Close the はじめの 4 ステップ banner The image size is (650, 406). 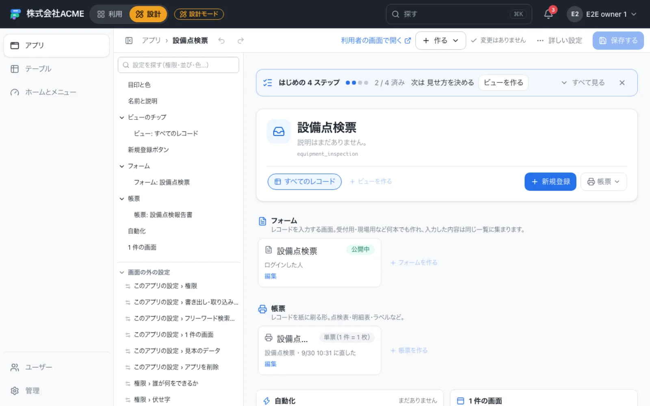pyautogui.click(x=622, y=83)
